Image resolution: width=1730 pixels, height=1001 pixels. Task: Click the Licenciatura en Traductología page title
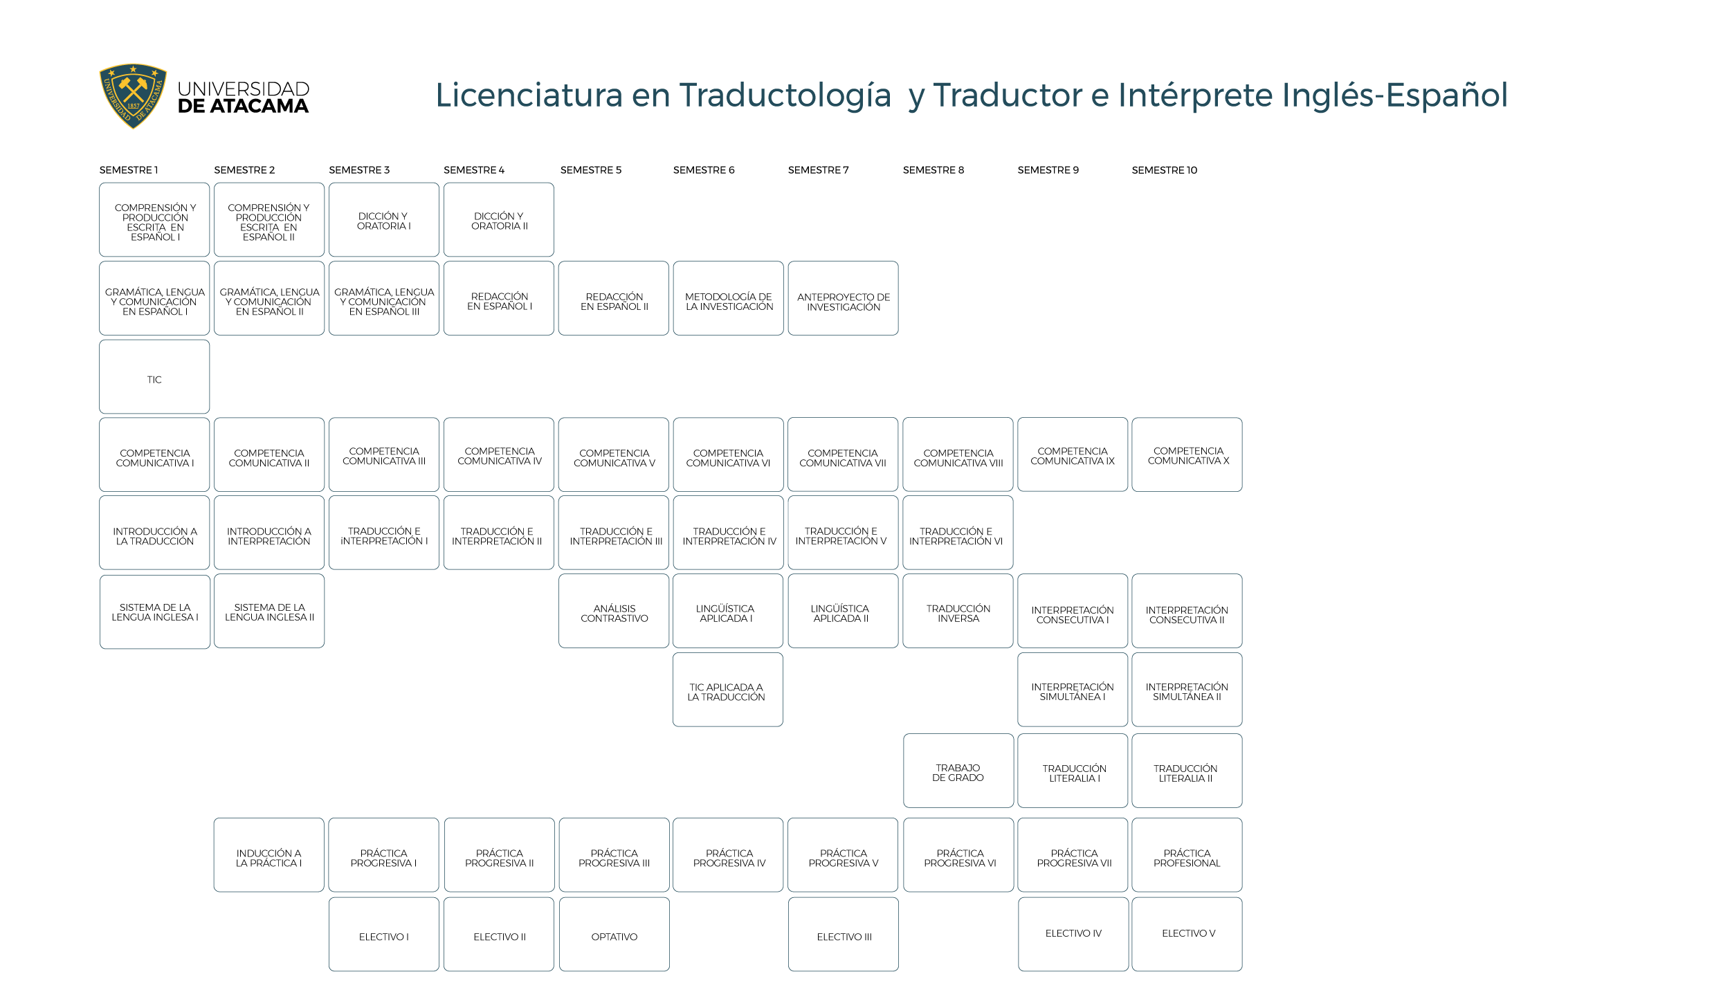[971, 95]
